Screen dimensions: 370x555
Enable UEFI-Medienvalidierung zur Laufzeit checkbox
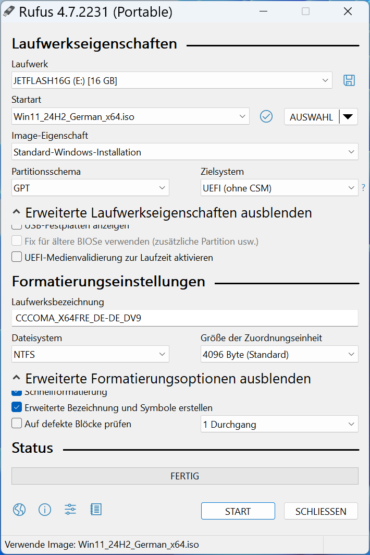click(x=17, y=258)
